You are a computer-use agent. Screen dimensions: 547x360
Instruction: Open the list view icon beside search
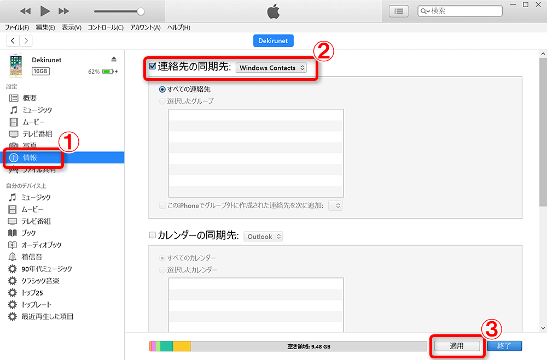point(400,11)
